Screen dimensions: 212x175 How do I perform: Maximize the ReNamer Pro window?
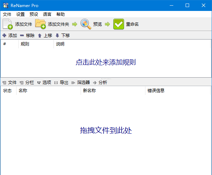[x=187, y=5]
